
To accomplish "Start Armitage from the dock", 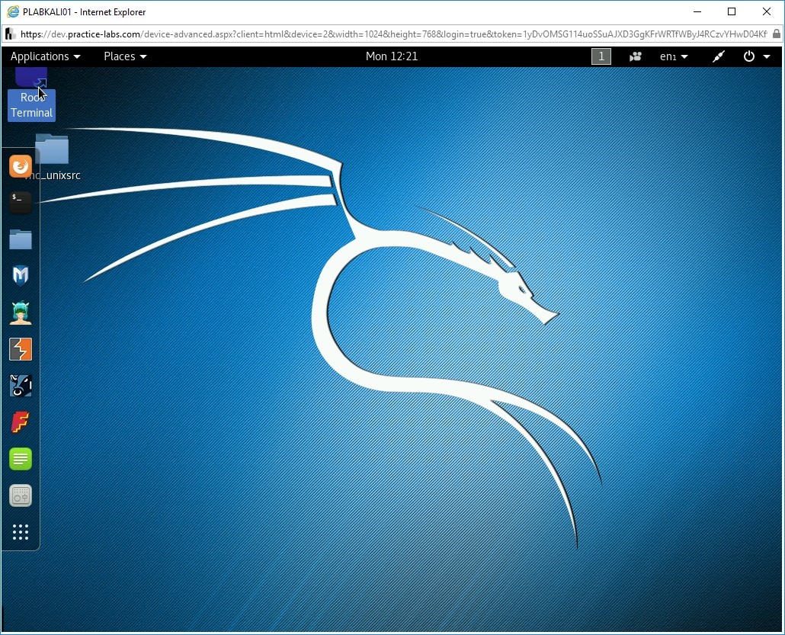I will tap(21, 313).
